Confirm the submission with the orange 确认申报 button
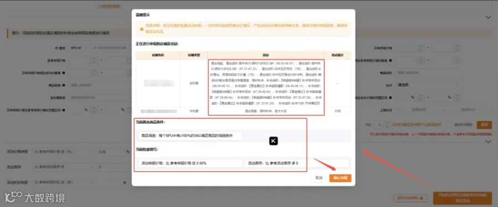The width and height of the screenshot is (498, 207). [340, 178]
